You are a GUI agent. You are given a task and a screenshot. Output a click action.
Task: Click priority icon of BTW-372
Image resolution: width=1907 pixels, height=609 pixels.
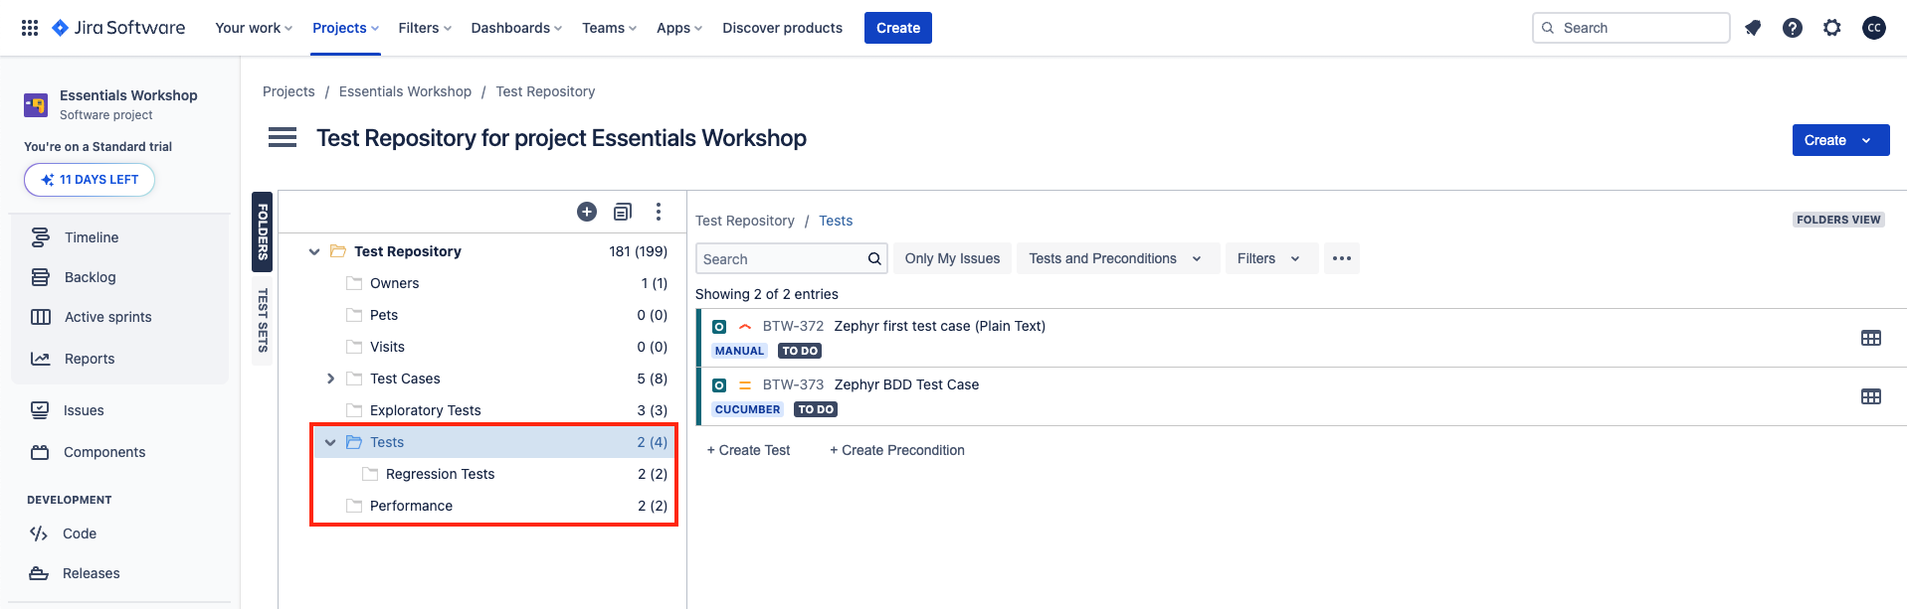point(745,326)
